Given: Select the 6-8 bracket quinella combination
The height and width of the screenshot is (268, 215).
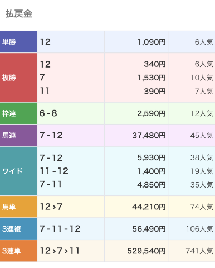Looking at the screenshot, I should tap(48, 113).
